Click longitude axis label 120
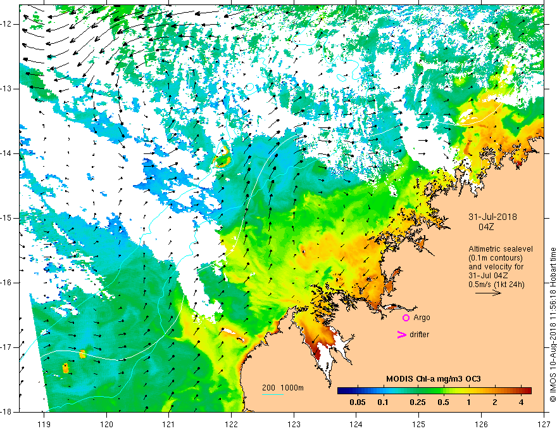Image resolution: width=557 pixels, height=431 pixels. 106,424
